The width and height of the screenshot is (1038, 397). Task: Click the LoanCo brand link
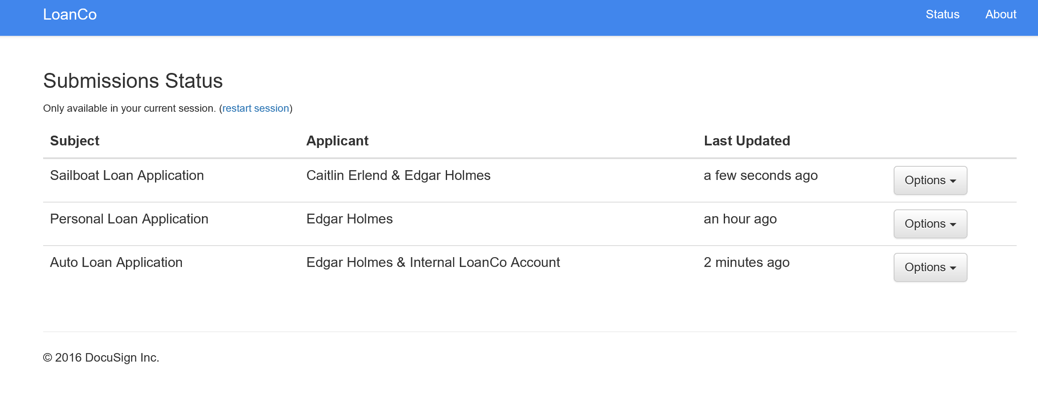70,14
